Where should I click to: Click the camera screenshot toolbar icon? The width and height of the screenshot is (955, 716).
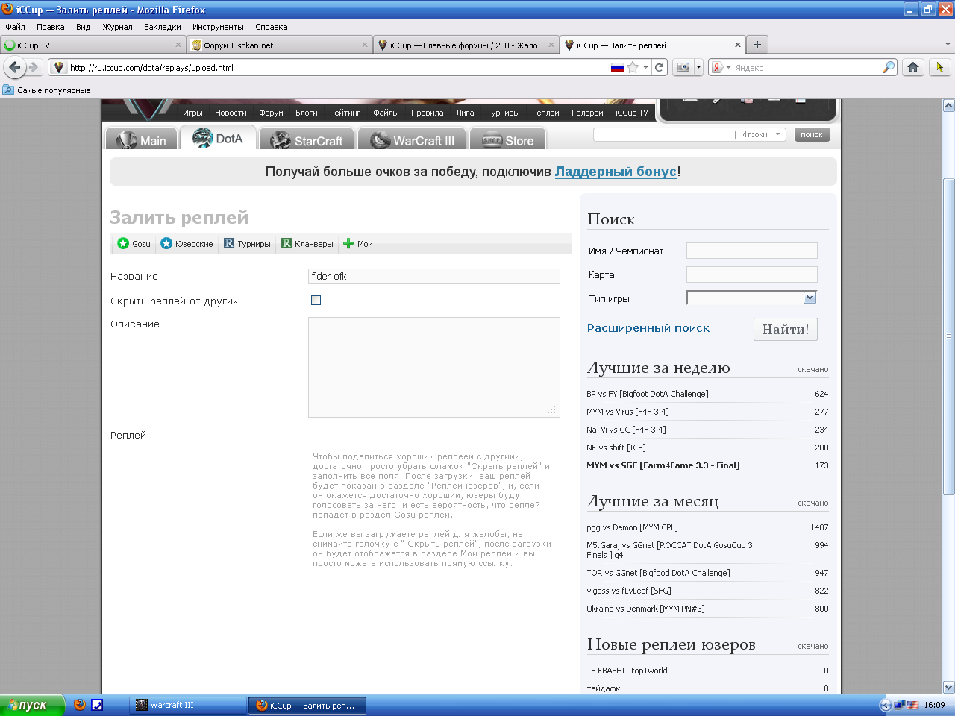pyautogui.click(x=683, y=67)
